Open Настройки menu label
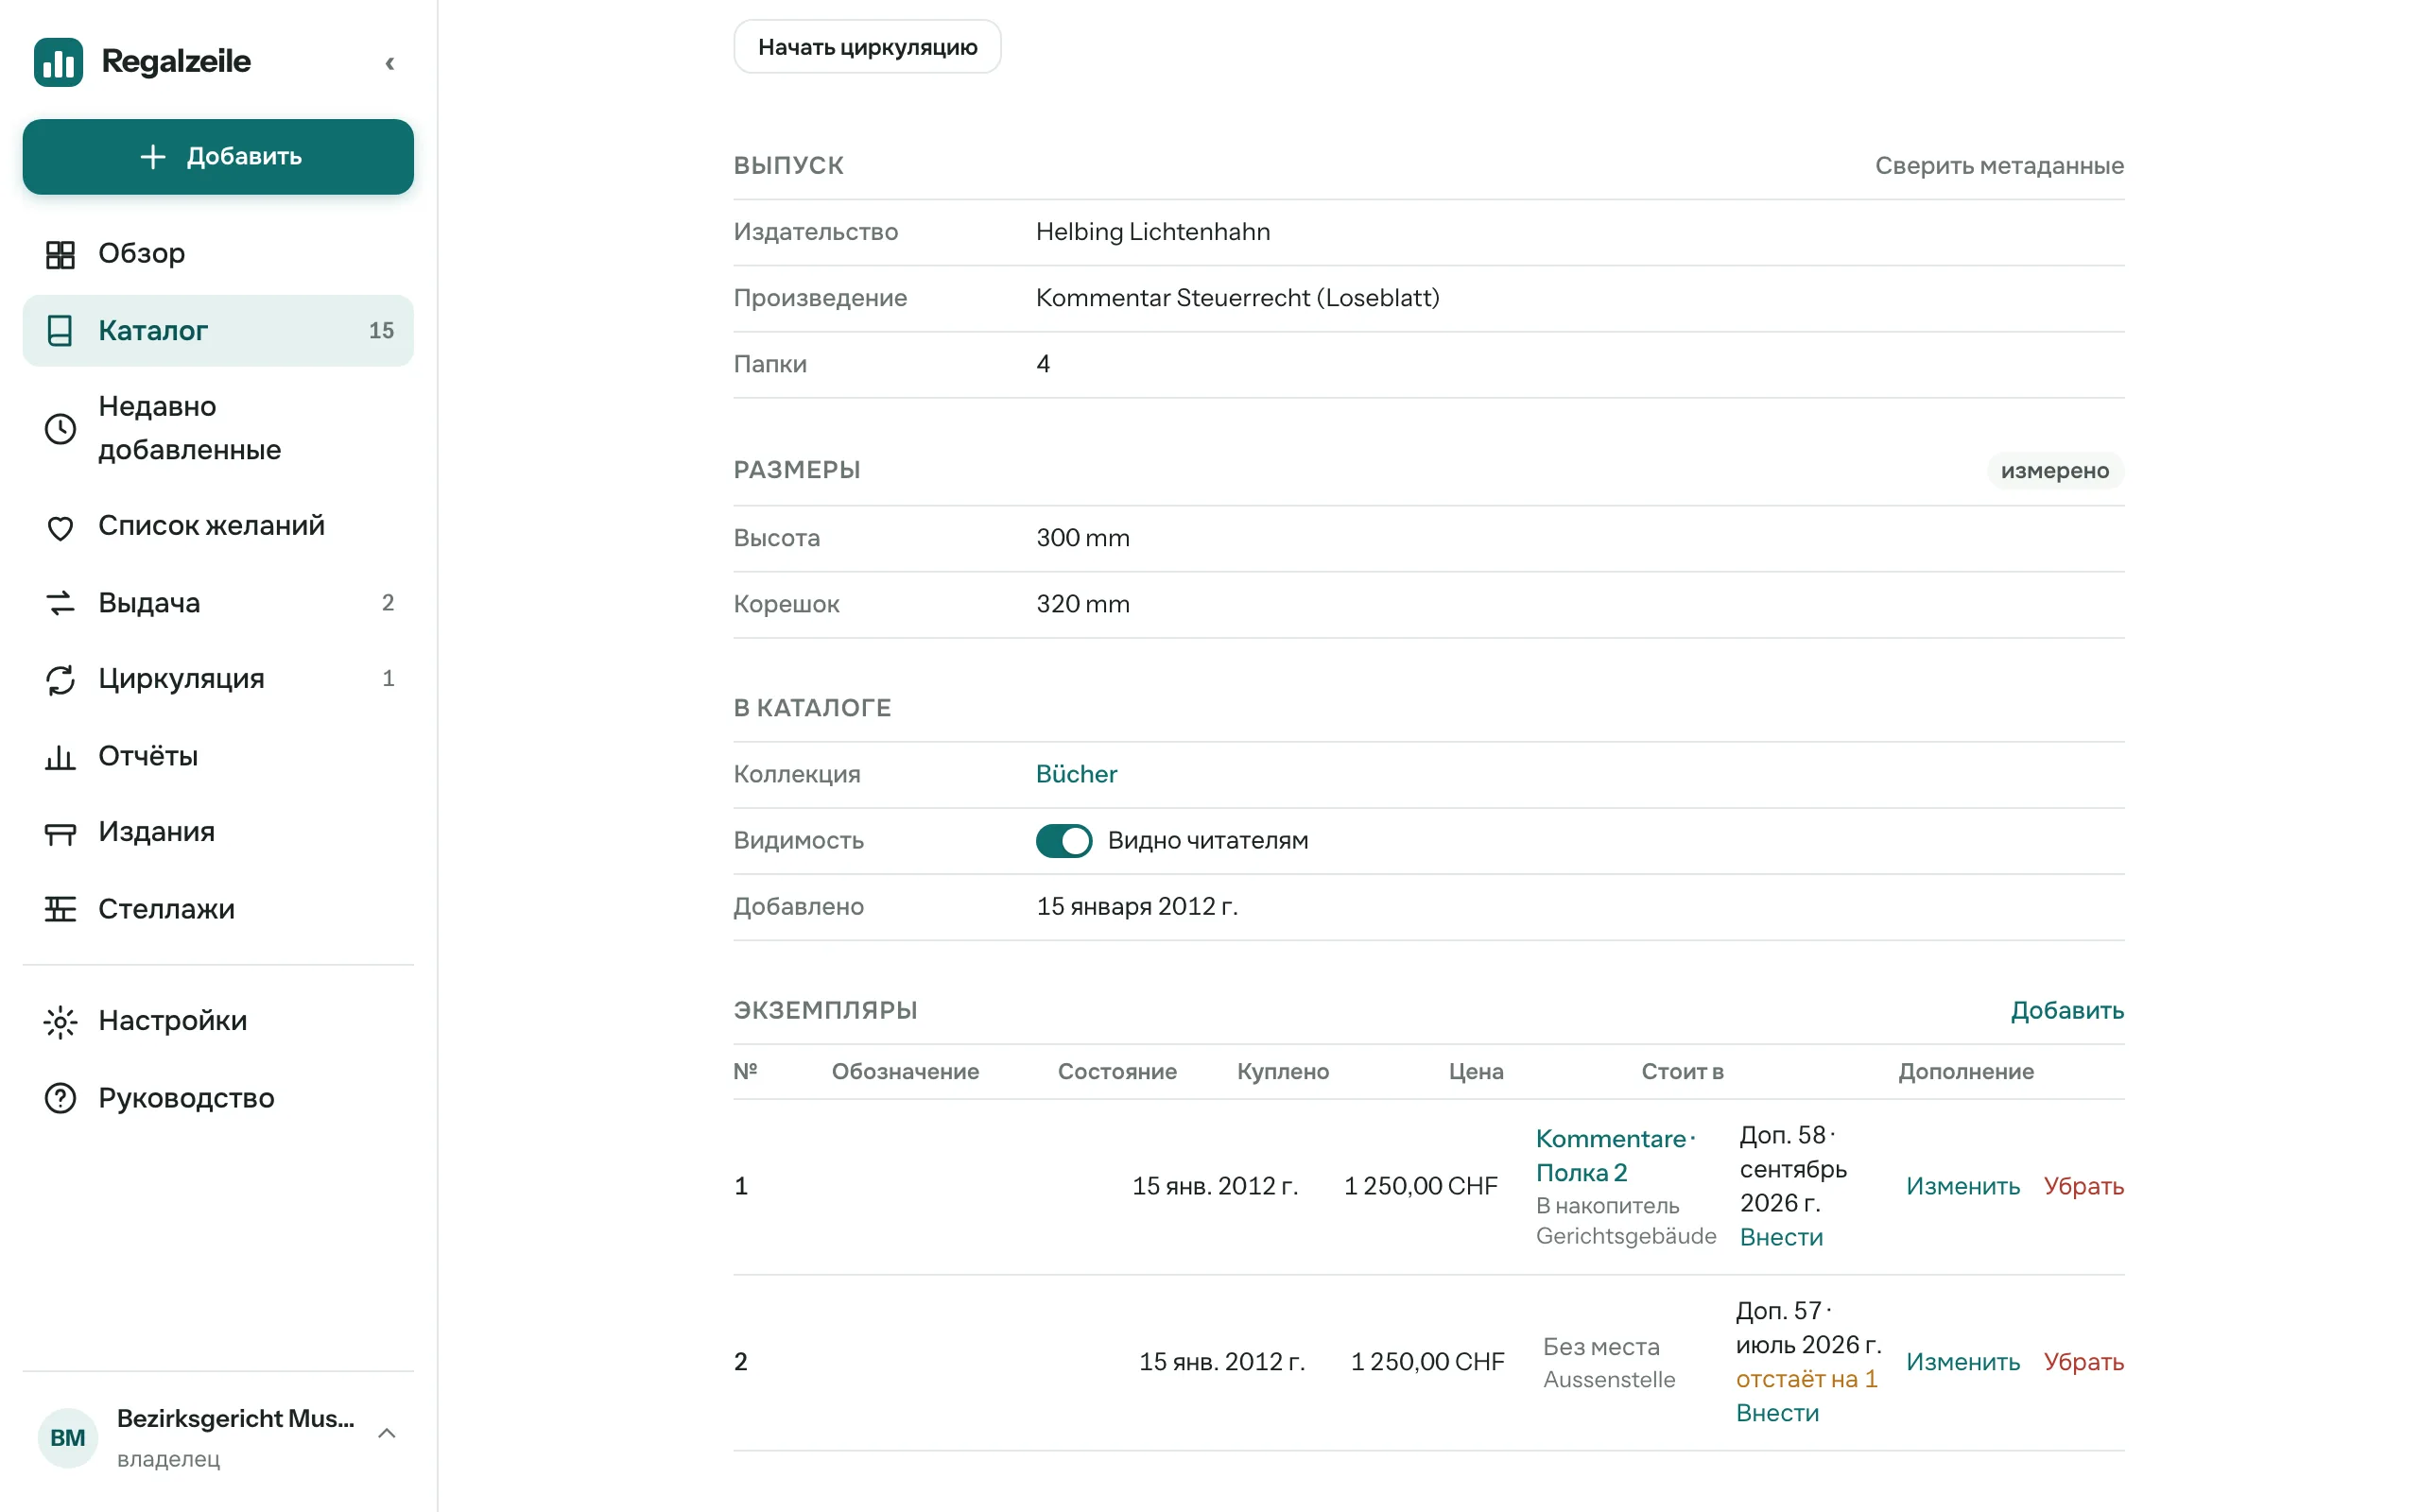This screenshot has width=2420, height=1512. pyautogui.click(x=172, y=1021)
